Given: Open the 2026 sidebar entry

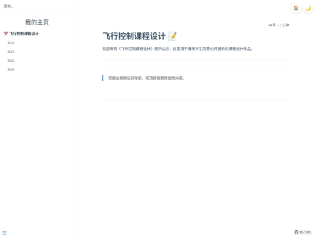Looking at the screenshot, I should click(x=11, y=69).
